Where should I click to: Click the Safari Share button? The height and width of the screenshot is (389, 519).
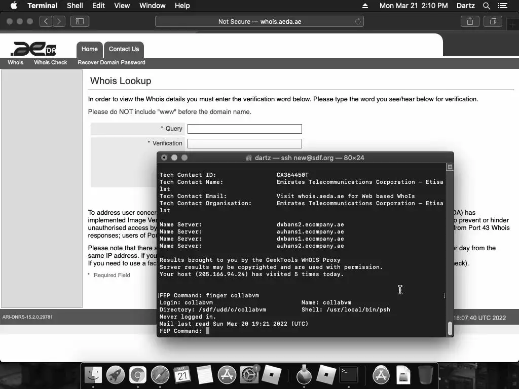click(470, 21)
